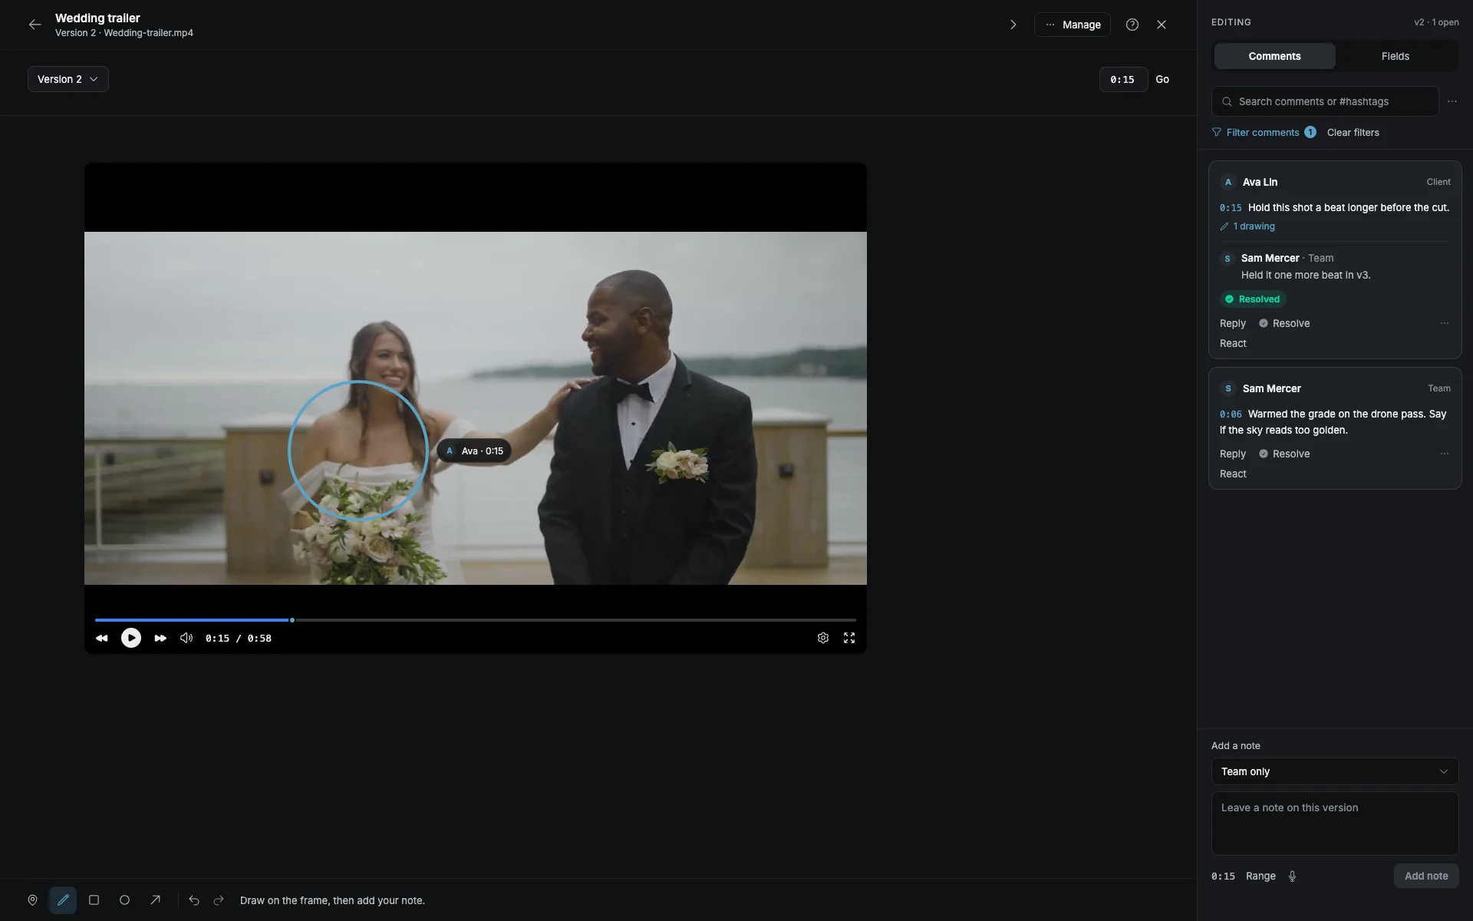Image resolution: width=1473 pixels, height=921 pixels.
Task: Jump to 0:06 timestamp in comment
Action: (x=1231, y=414)
